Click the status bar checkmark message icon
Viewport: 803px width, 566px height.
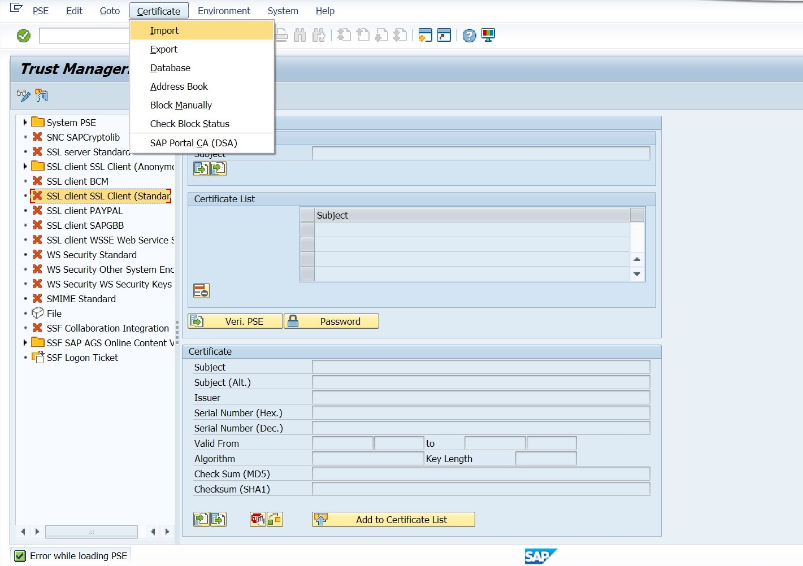click(20, 556)
